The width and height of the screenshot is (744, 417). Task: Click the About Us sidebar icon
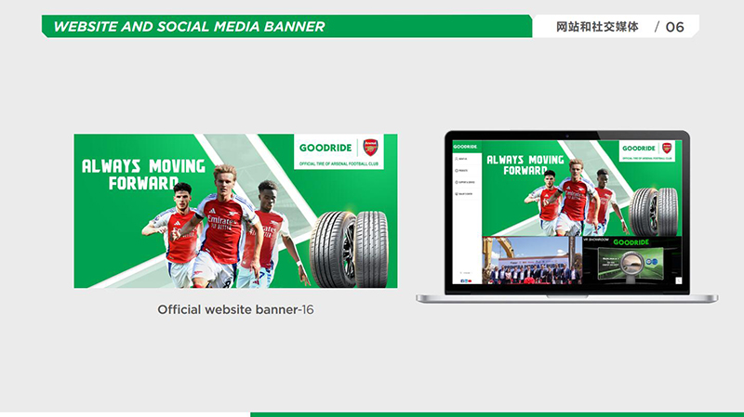coord(456,159)
